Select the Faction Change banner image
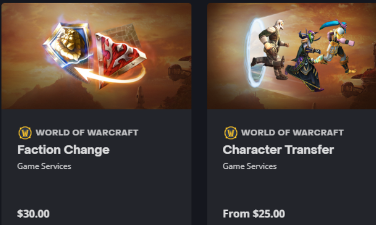The height and width of the screenshot is (225, 376). (96, 56)
